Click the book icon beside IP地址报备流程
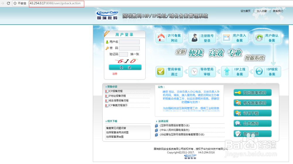 [x=107, y=96]
